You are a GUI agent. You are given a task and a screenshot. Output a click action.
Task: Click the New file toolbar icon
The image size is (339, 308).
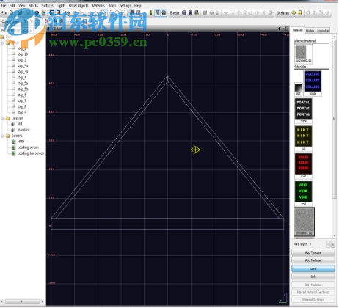point(12,12)
